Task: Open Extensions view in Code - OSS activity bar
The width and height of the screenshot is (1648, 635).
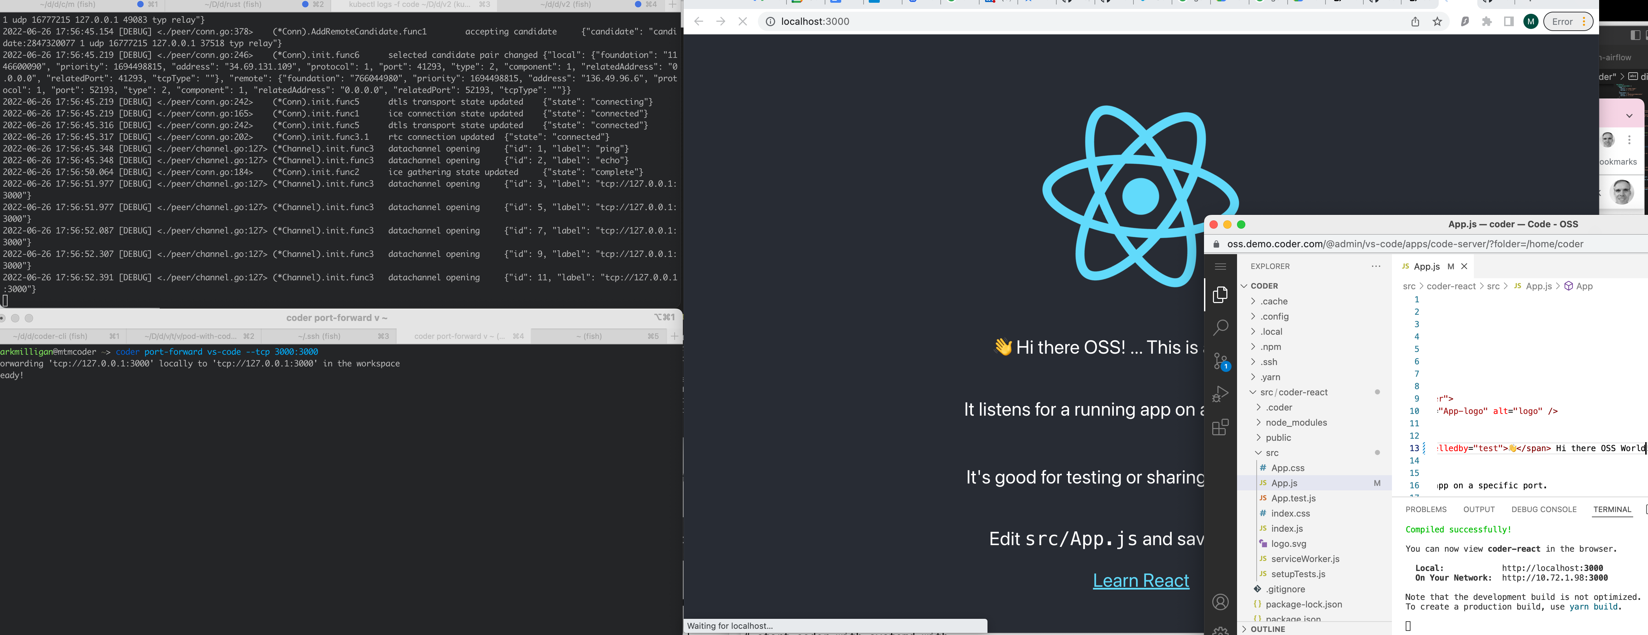Action: tap(1220, 427)
